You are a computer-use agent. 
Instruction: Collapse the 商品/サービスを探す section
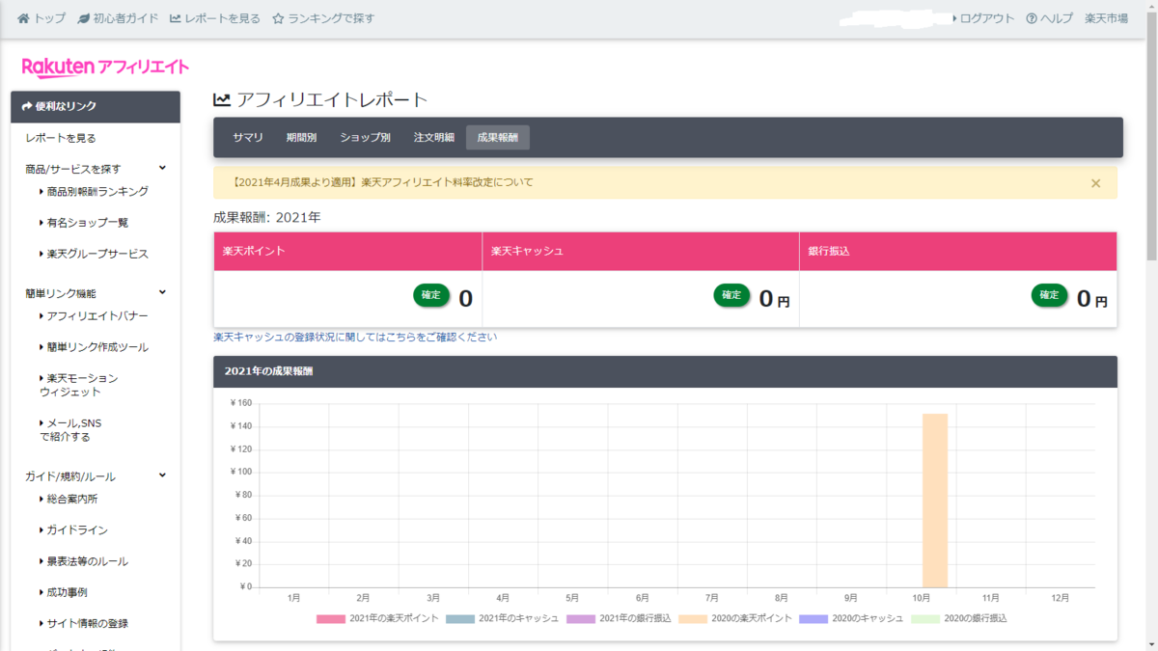coord(162,168)
